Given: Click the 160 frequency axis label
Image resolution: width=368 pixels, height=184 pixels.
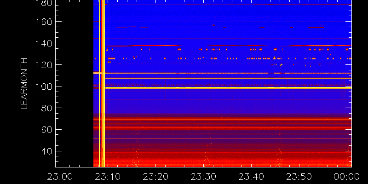Looking at the screenshot, I should 44,22.
